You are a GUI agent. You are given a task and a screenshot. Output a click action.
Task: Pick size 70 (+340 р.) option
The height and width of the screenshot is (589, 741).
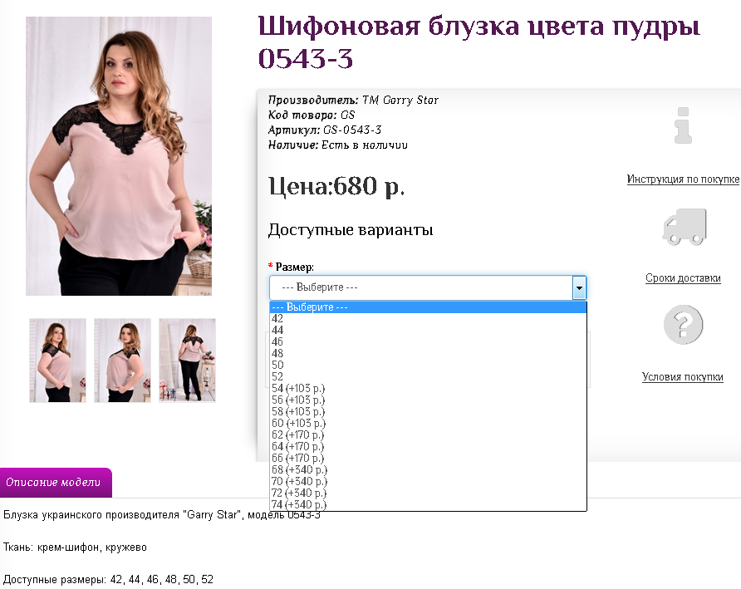[428, 481]
